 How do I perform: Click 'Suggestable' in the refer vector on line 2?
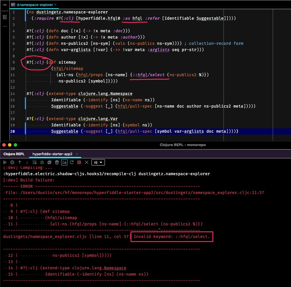point(210,18)
